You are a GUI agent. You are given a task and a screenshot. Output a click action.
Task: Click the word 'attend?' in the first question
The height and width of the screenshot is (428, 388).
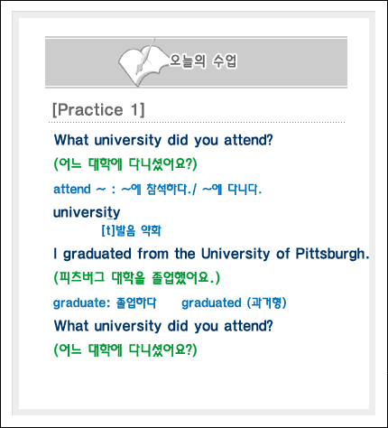click(x=248, y=140)
